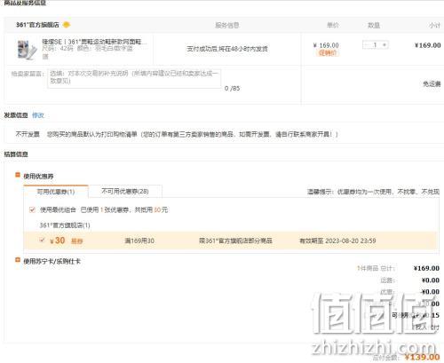
Task: Select the 1件商品 总计 amount ¥169.00
Action: coord(426,268)
